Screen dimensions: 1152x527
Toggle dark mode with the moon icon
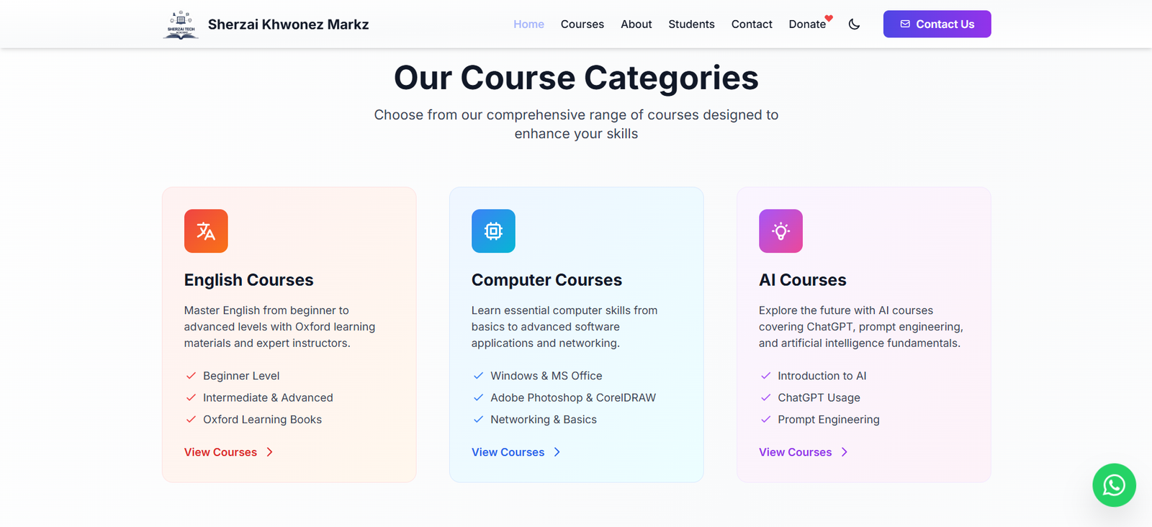point(854,24)
